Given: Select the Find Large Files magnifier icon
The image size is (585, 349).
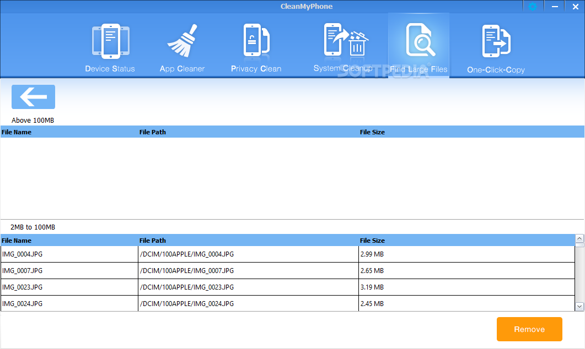Looking at the screenshot, I should 420,40.
